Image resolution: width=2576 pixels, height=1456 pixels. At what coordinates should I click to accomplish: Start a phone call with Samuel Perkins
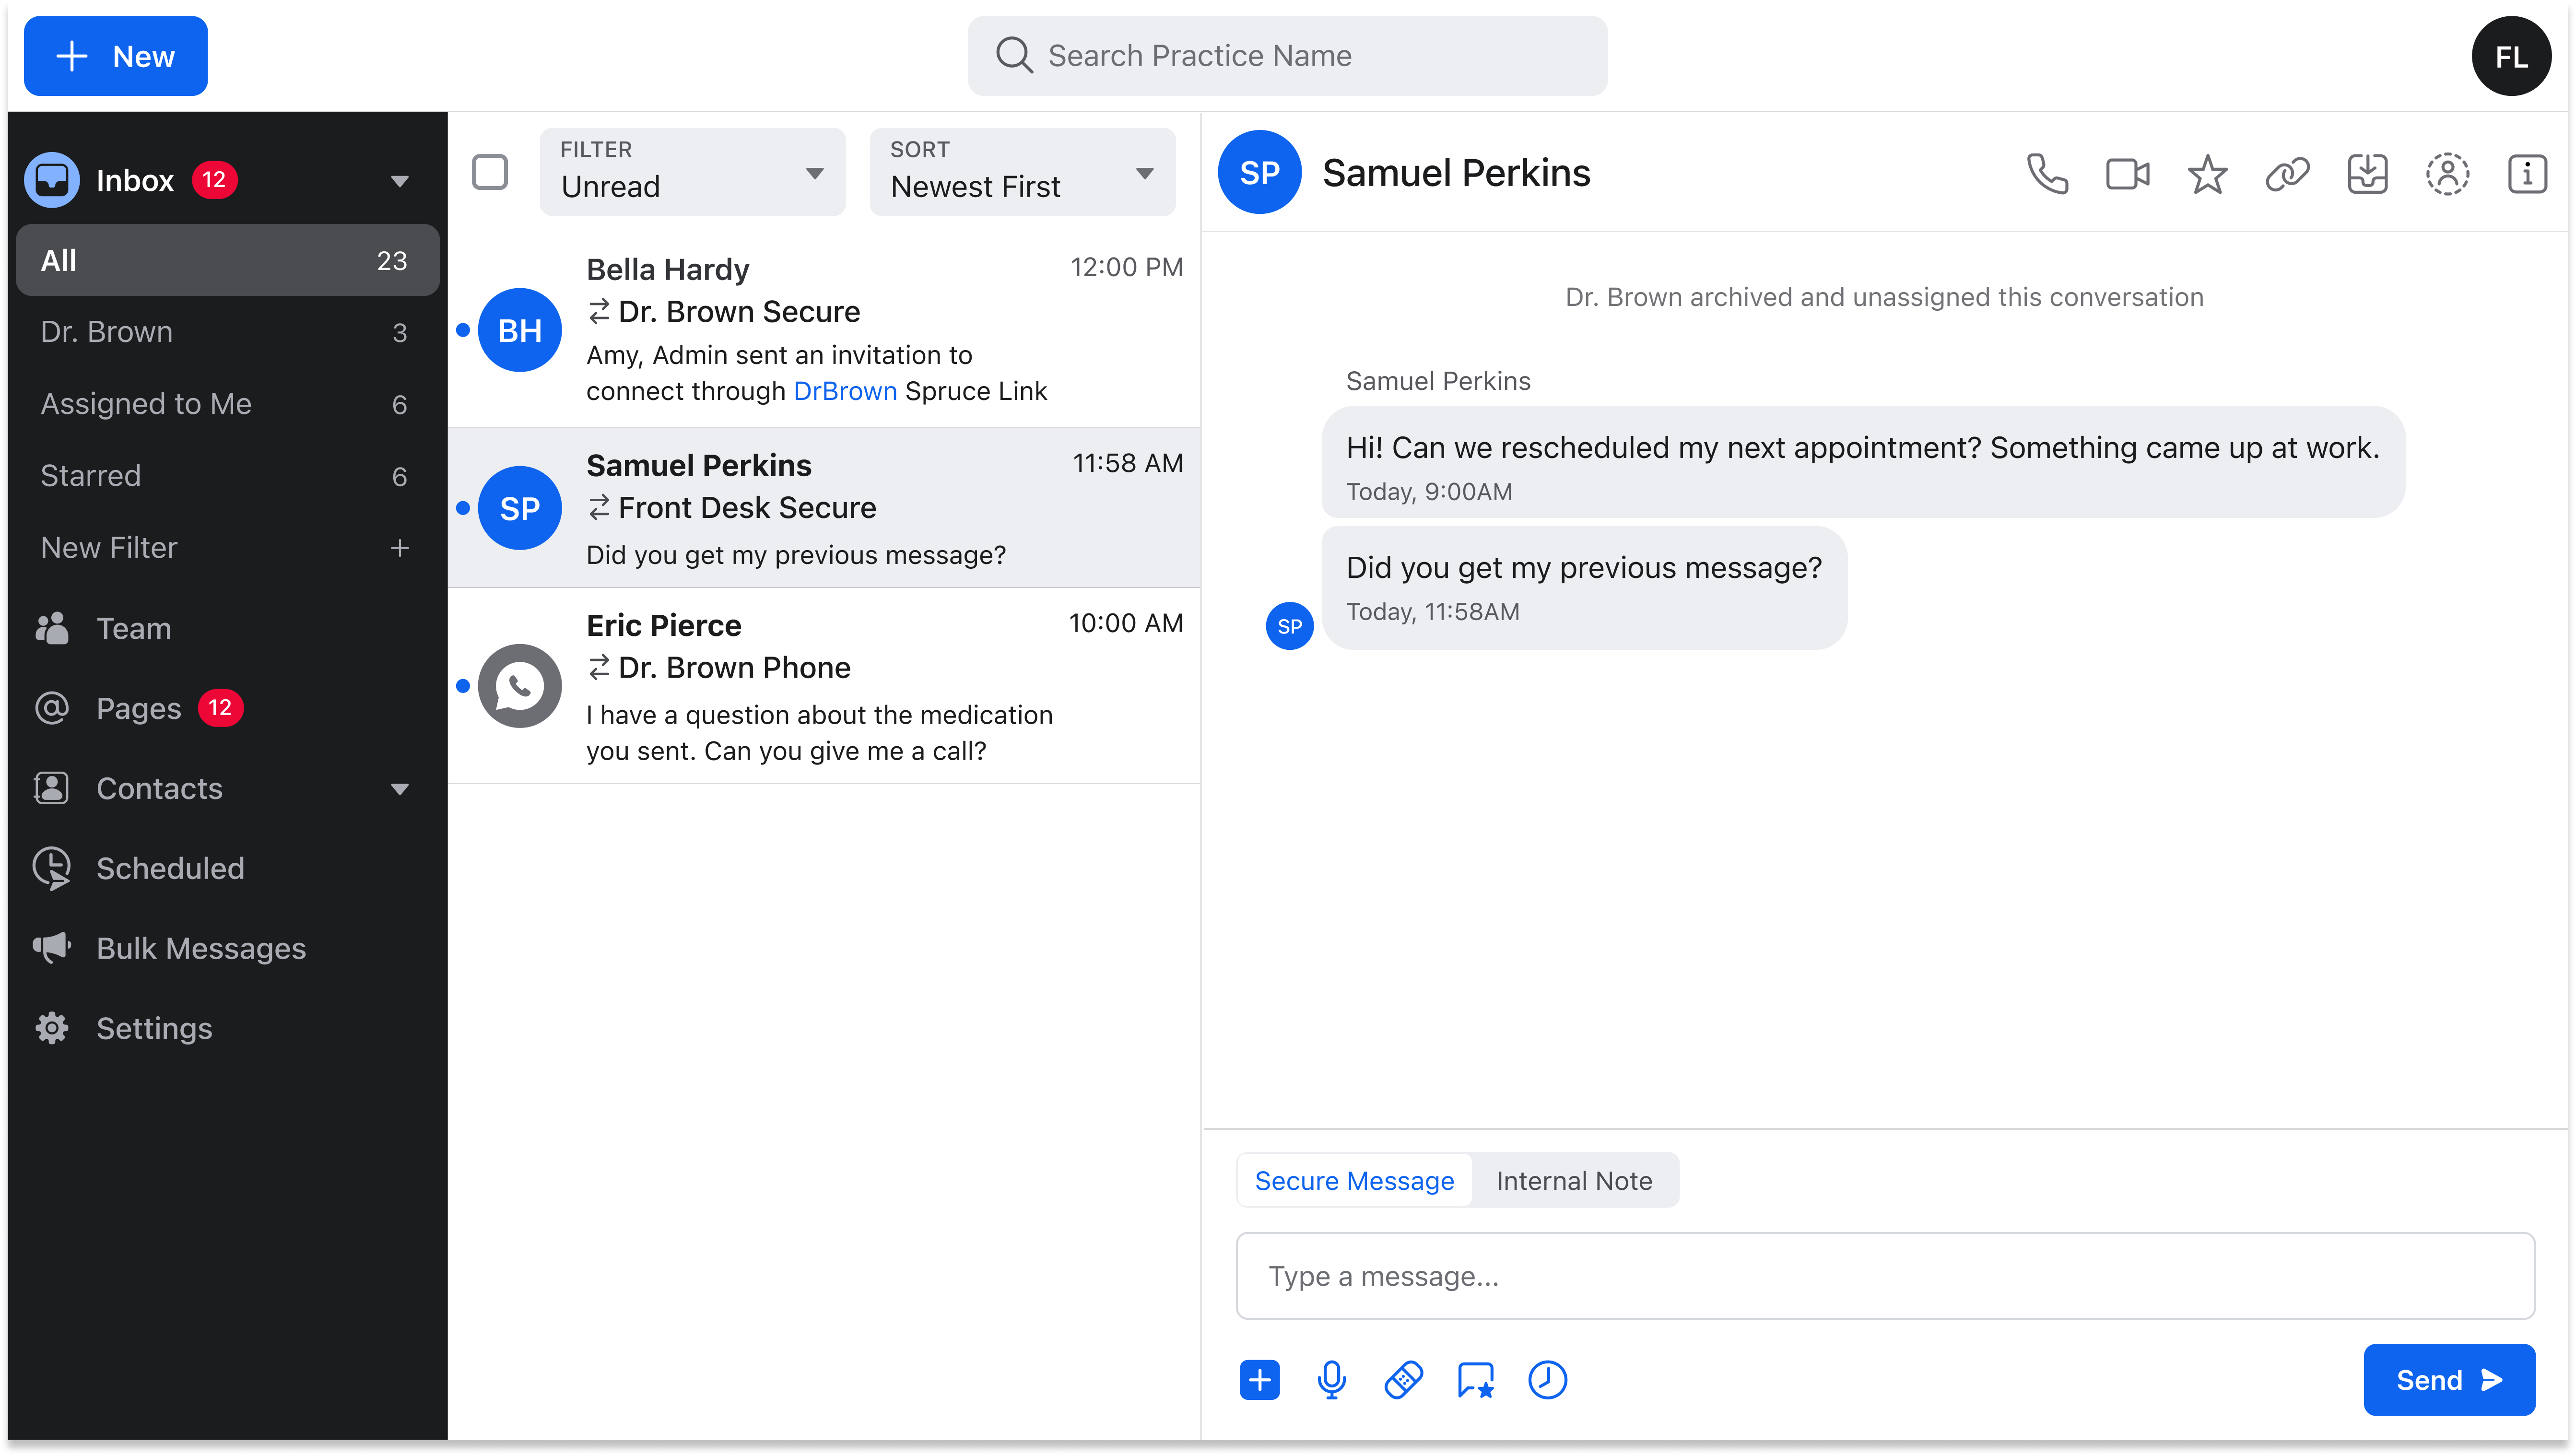2047,173
